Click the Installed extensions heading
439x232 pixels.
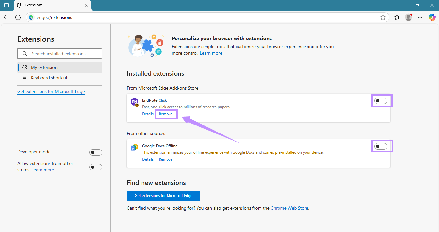(x=155, y=73)
